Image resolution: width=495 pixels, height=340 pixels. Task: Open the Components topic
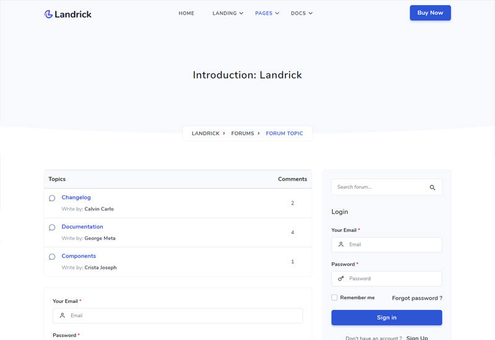[79, 256]
